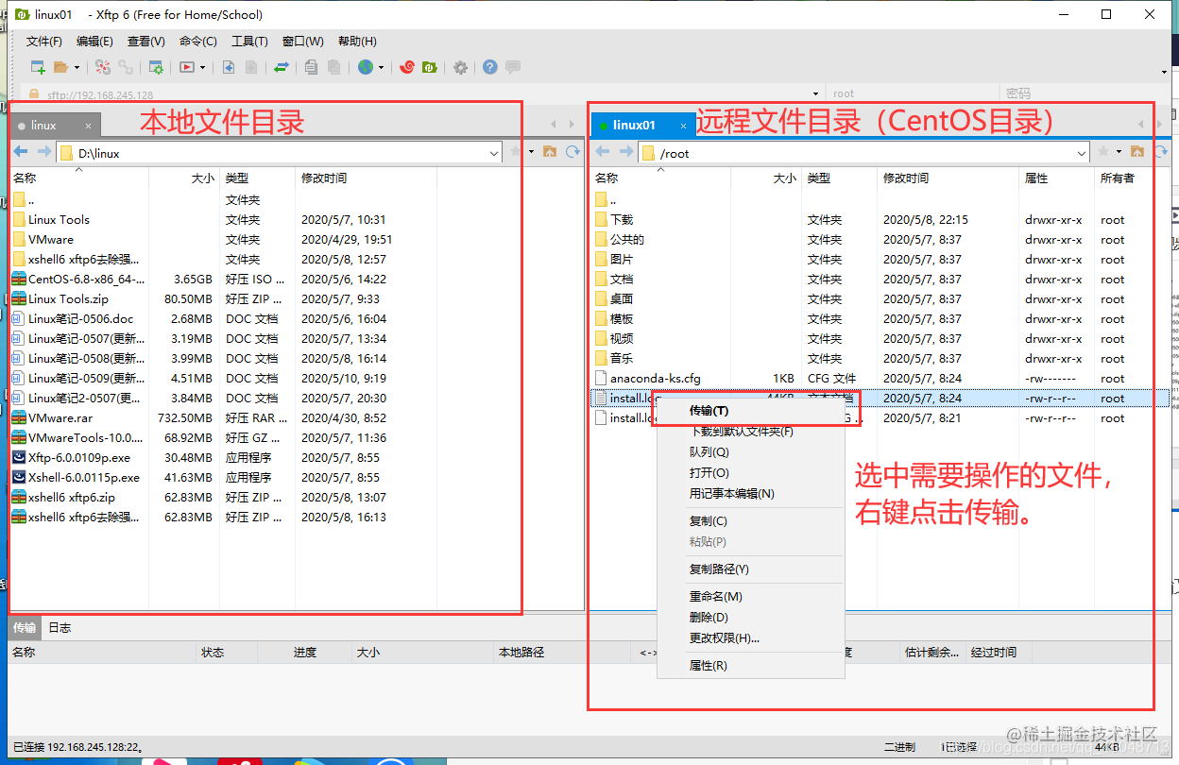
Task: Sort local files by 修改时间 column
Action: pyautogui.click(x=366, y=178)
